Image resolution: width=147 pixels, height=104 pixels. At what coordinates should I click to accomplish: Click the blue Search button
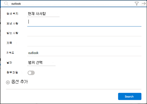click(130, 96)
